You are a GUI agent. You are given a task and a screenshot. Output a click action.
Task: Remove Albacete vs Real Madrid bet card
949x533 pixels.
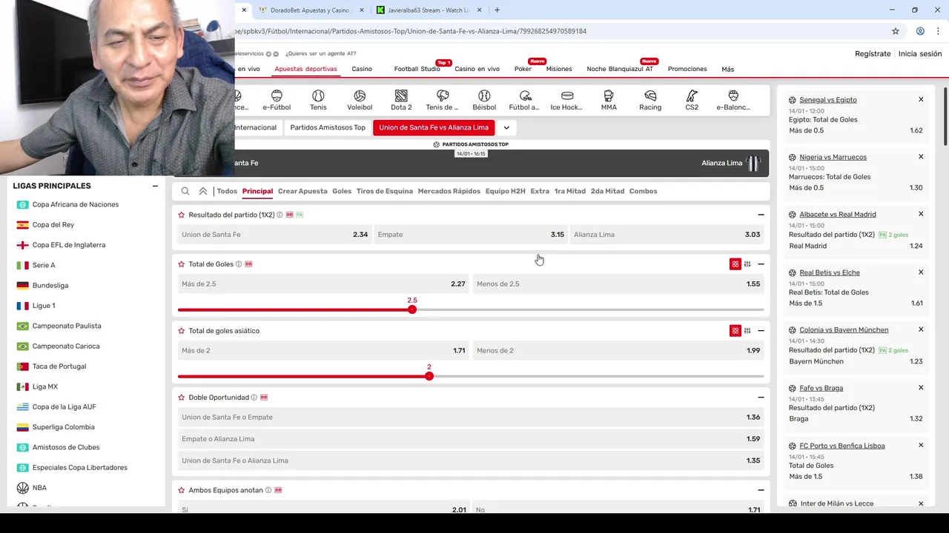click(x=921, y=214)
